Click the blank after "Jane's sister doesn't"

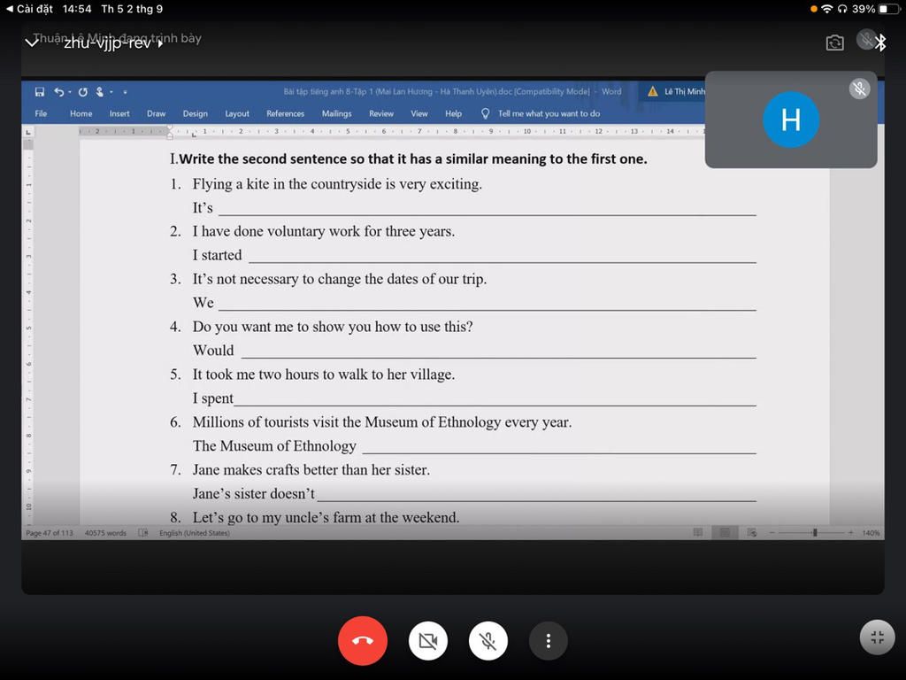tap(537, 496)
